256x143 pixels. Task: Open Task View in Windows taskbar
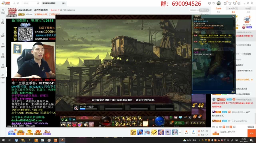(x=10, y=140)
